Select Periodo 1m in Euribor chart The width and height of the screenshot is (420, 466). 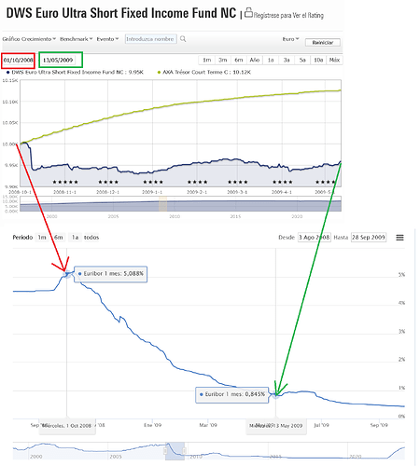click(x=42, y=238)
